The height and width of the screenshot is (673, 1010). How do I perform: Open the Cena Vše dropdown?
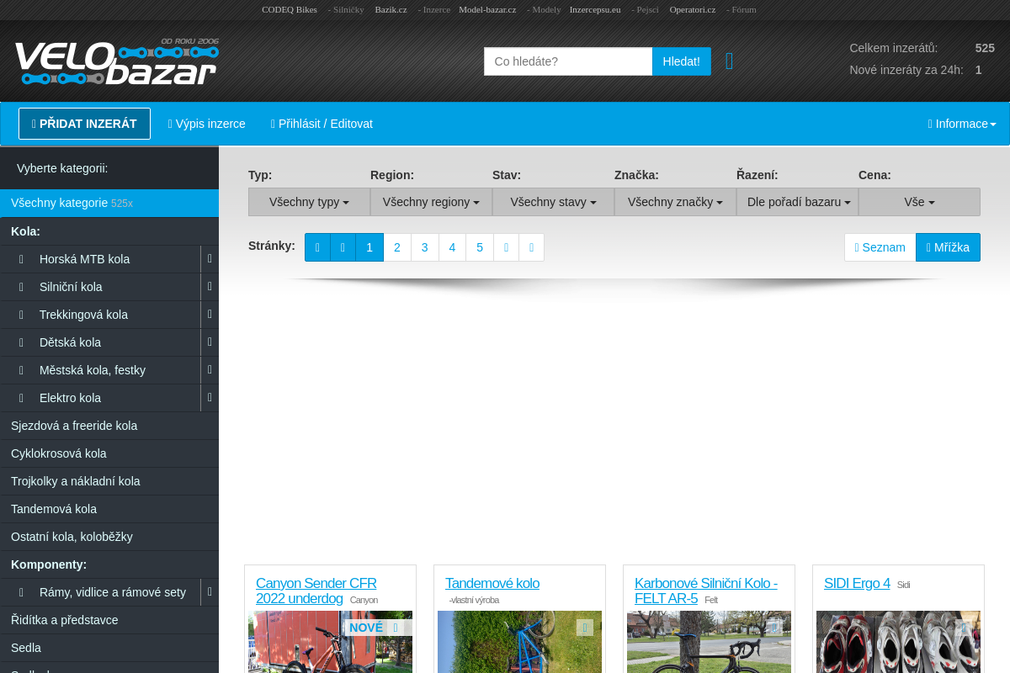[919, 202]
